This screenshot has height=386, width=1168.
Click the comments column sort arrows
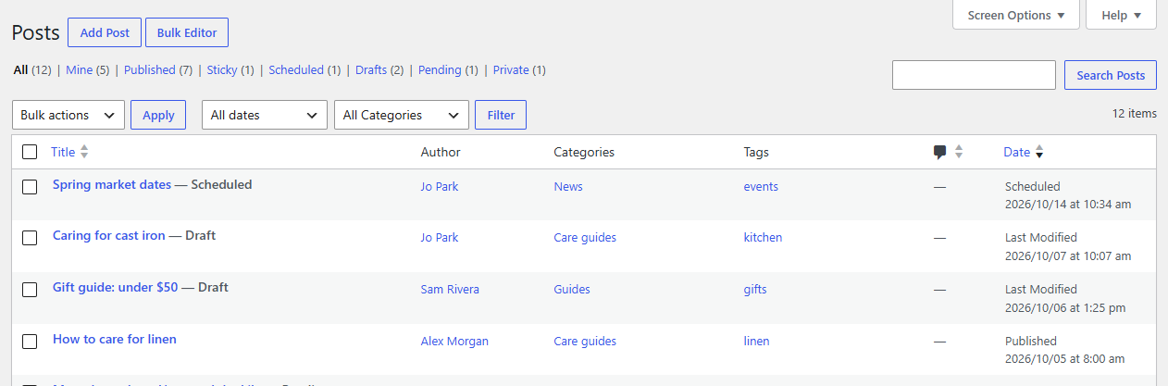coord(959,152)
